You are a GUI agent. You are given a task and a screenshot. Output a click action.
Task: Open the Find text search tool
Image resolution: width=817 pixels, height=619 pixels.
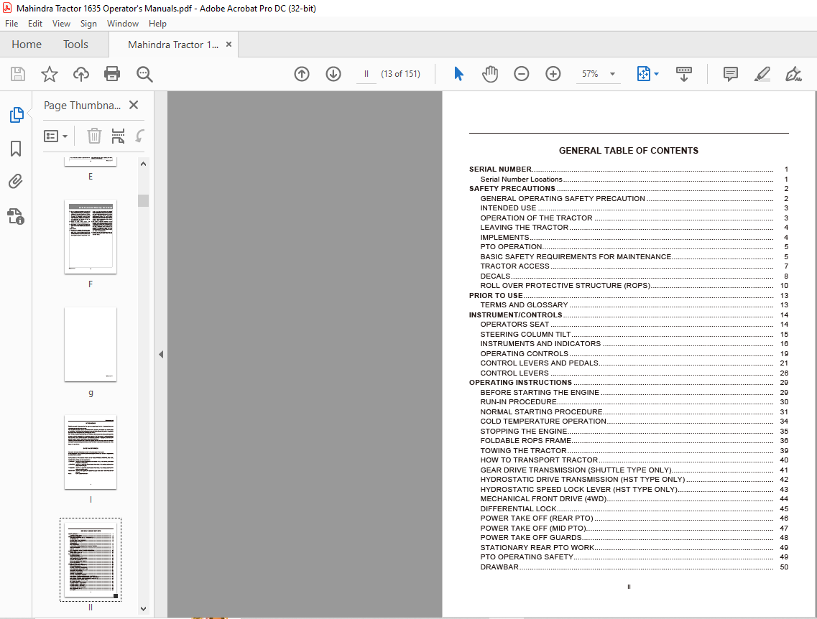(x=144, y=74)
